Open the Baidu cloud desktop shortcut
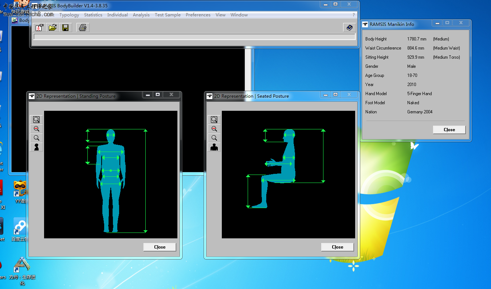Viewport: 491px width, 289px height. coord(20,230)
